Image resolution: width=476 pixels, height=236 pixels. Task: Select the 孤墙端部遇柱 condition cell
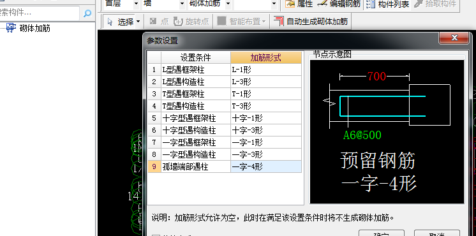(196, 166)
